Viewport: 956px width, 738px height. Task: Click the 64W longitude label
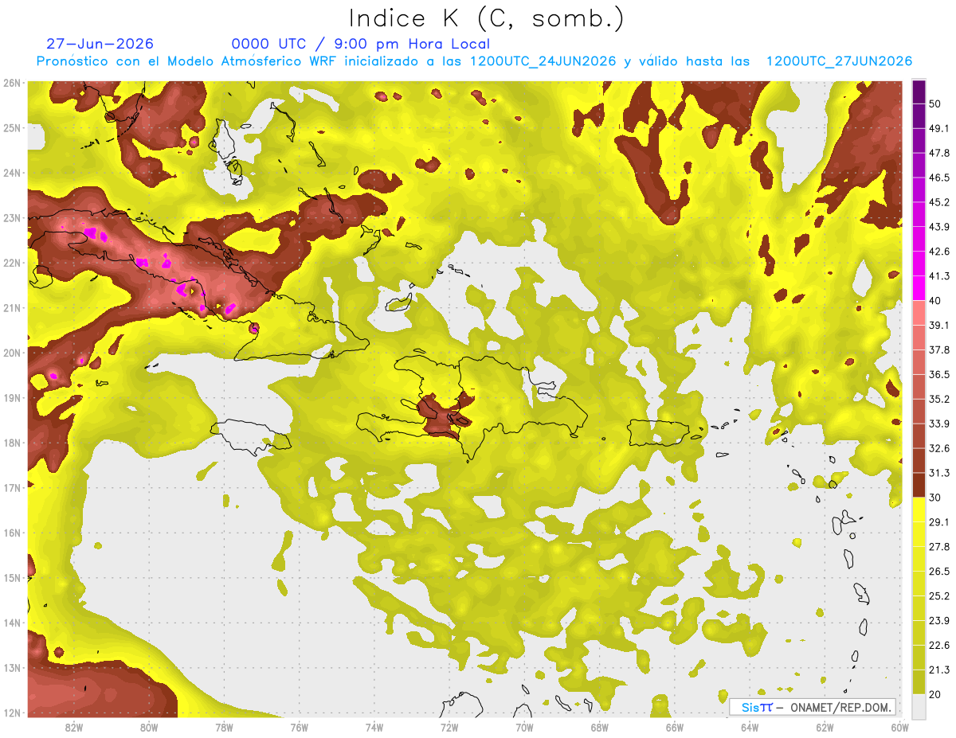[750, 728]
